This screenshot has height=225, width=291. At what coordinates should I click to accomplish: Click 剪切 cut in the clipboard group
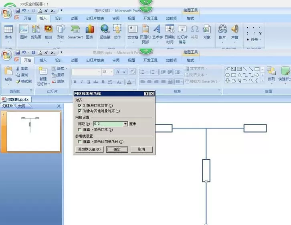click(22, 68)
